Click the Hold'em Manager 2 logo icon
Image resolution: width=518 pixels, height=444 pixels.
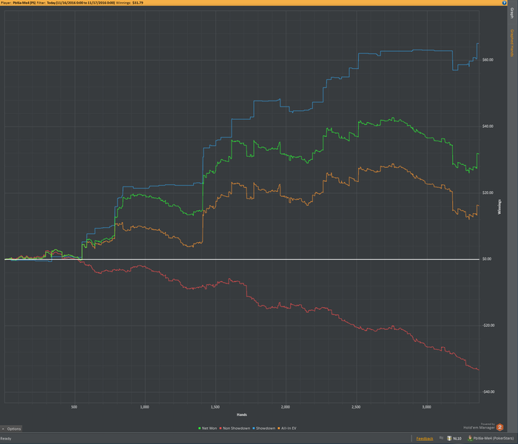pyautogui.click(x=499, y=427)
